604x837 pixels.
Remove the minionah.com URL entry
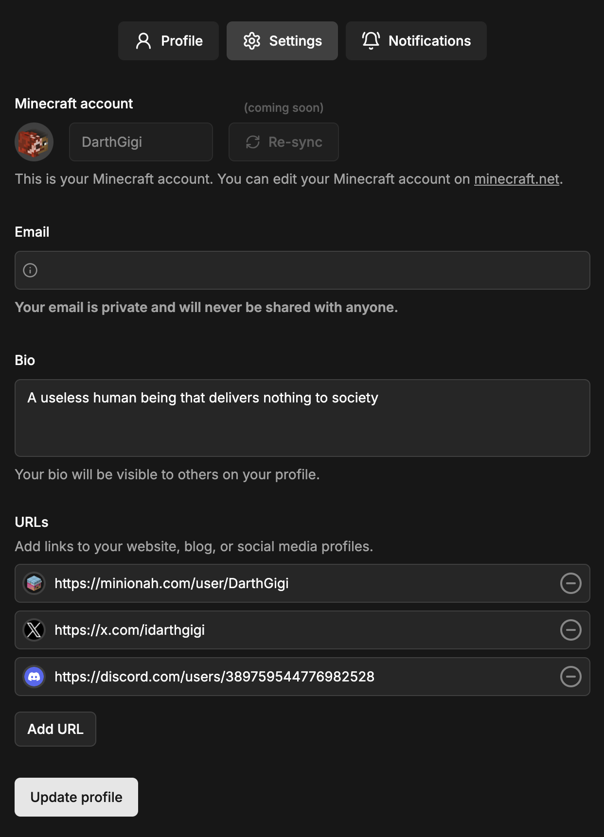[x=571, y=583]
